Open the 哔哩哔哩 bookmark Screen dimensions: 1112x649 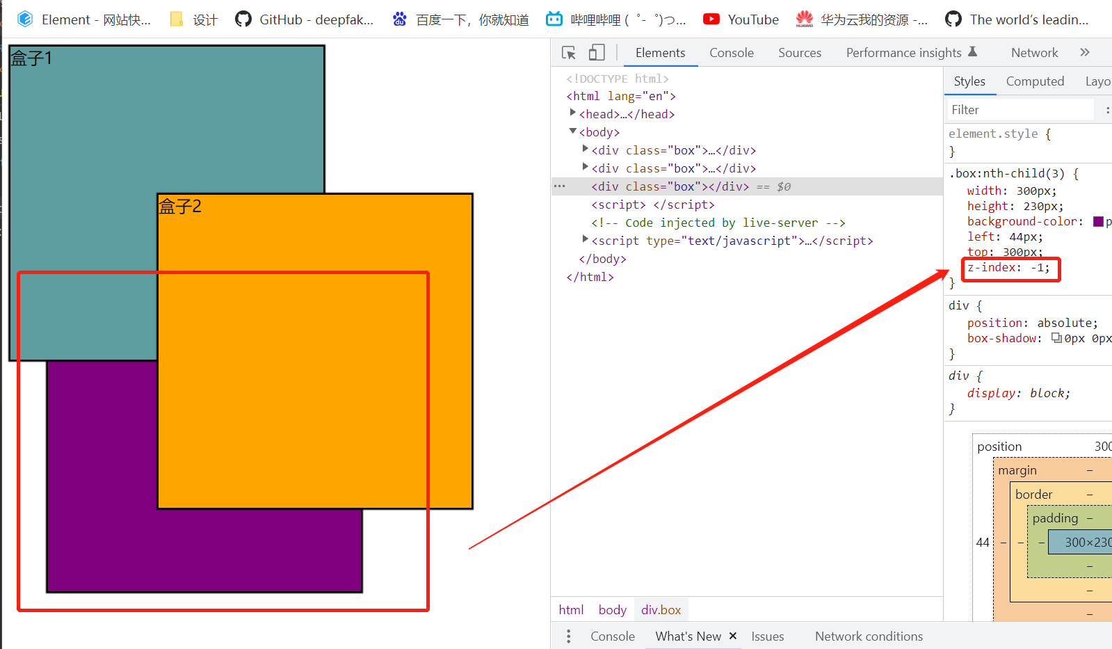(616, 19)
